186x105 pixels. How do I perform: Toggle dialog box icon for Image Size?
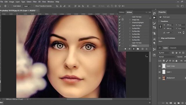(123, 20)
